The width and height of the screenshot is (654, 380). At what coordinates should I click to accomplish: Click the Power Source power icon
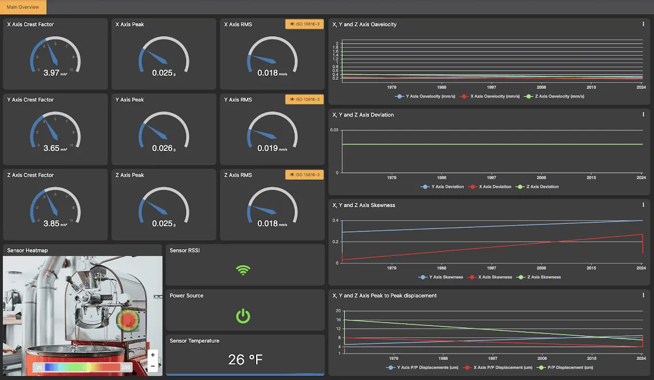pos(243,315)
